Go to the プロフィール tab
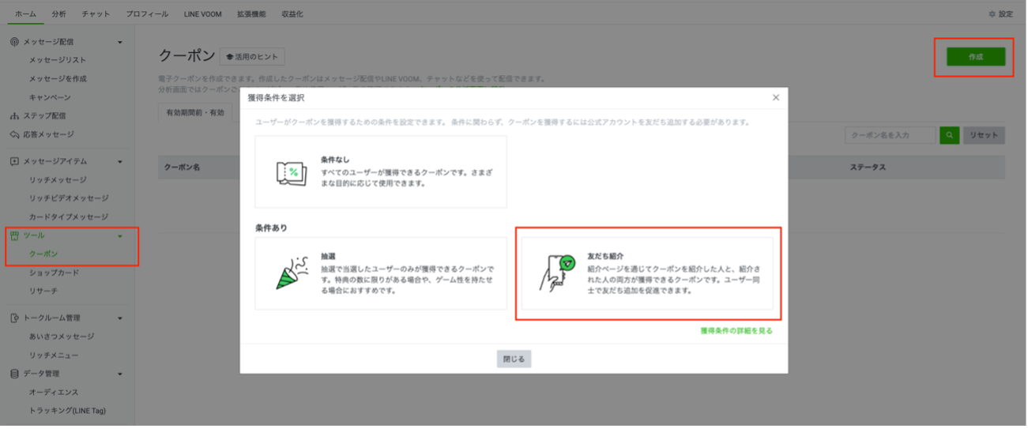The height and width of the screenshot is (429, 1028). pos(147,14)
